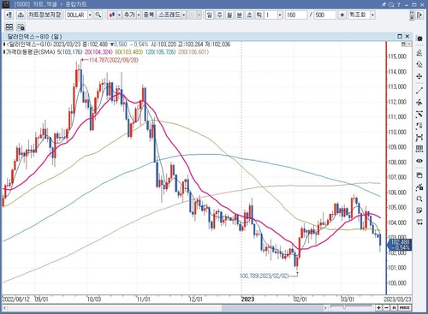428x314 pixels.
Task: Click the 스프레드 button
Action: tap(169, 15)
